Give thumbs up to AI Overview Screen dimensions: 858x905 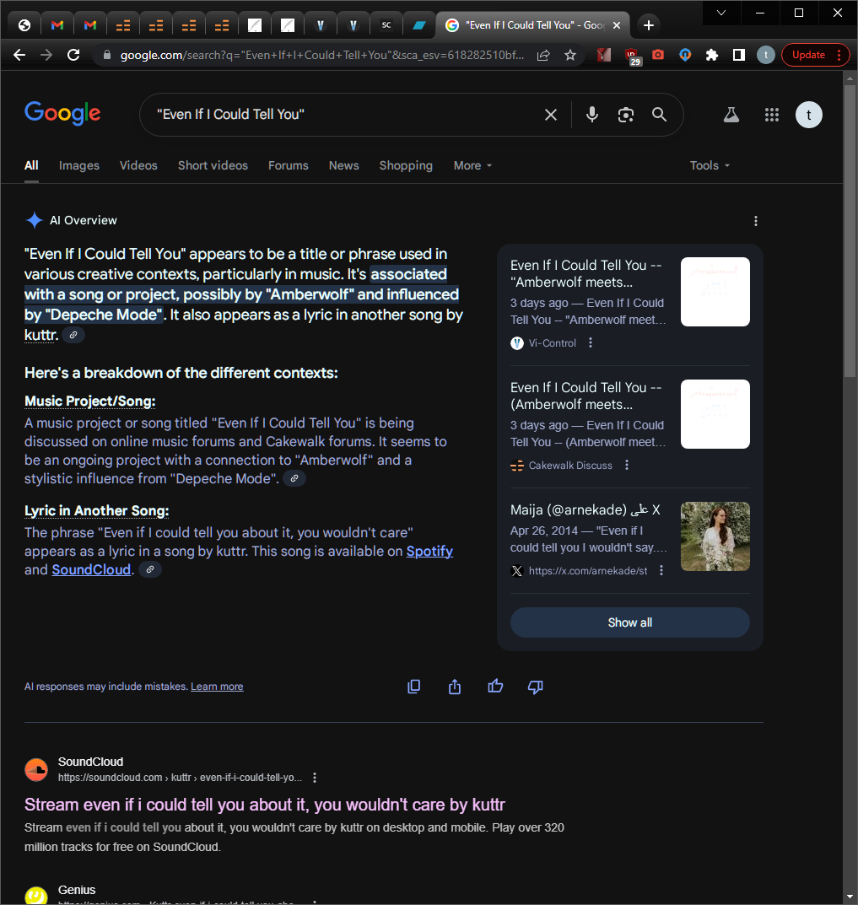495,687
